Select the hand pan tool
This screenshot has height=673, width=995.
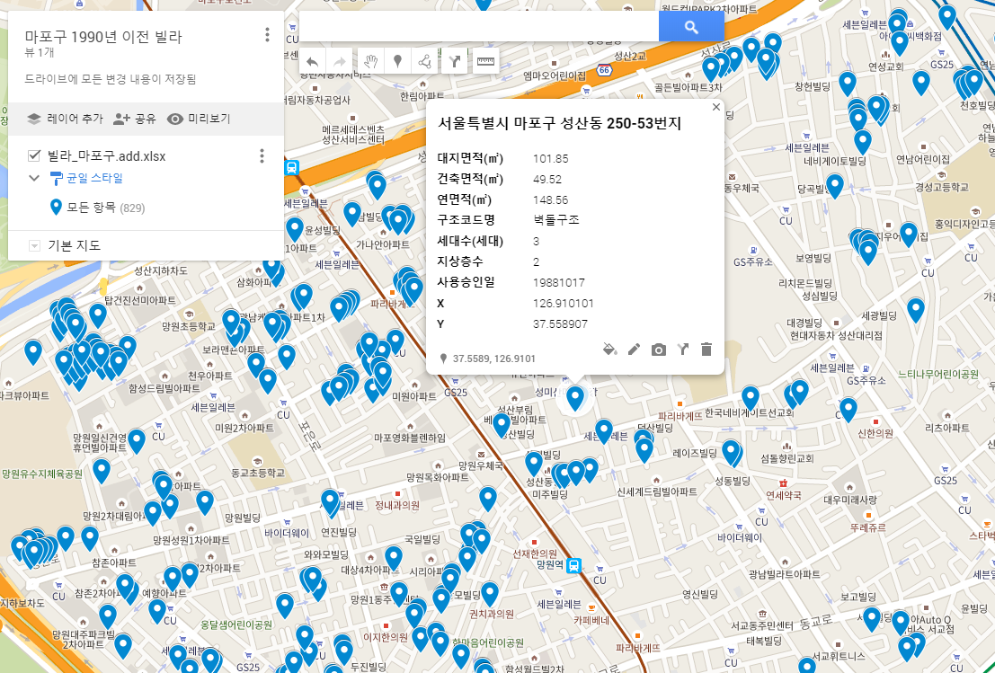tap(370, 60)
